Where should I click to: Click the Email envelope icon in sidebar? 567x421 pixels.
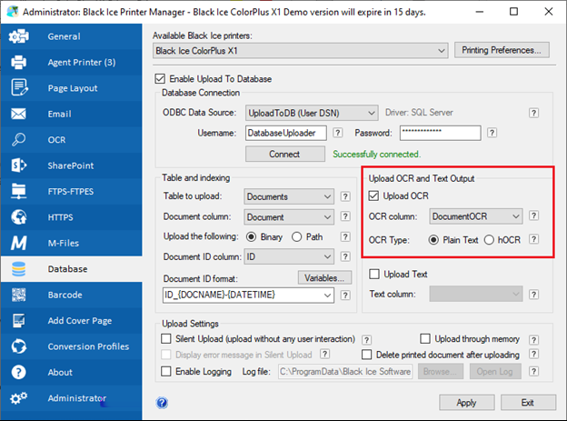[19, 115]
